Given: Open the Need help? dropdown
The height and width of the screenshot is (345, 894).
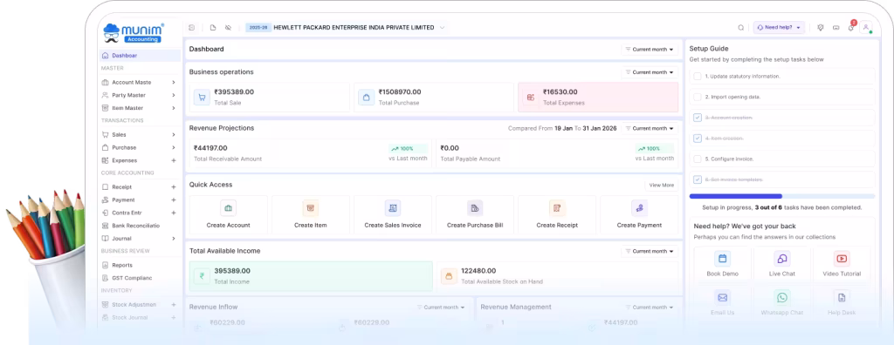Looking at the screenshot, I should click(779, 27).
